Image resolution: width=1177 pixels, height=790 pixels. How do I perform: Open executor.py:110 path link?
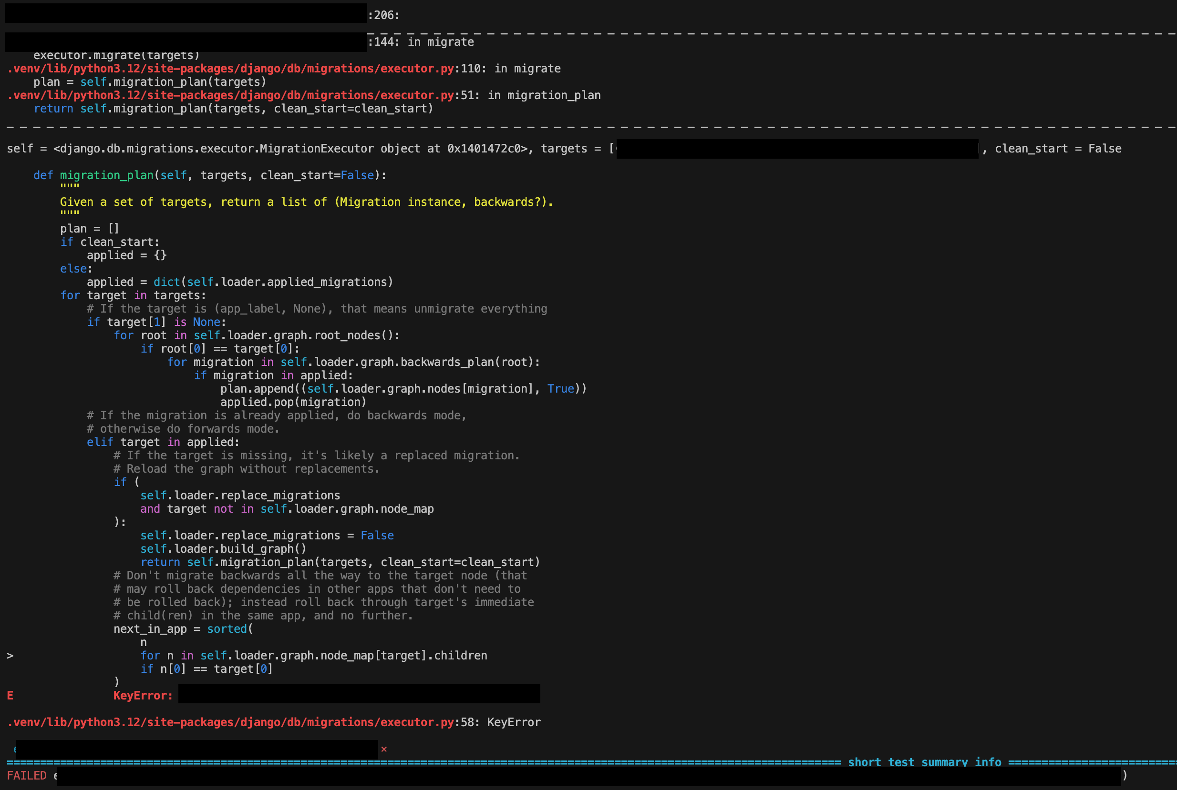coord(230,69)
